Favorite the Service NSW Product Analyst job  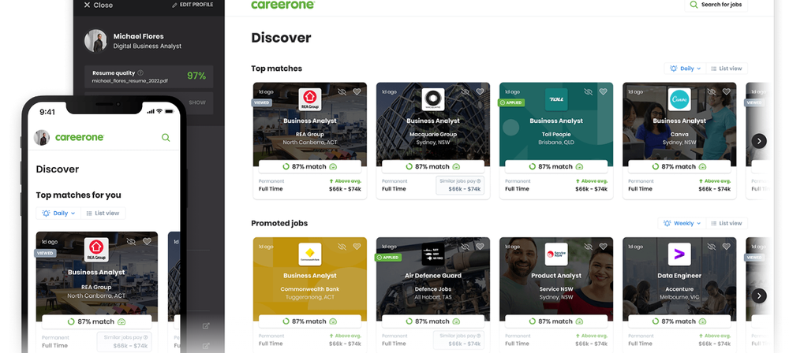tap(604, 247)
